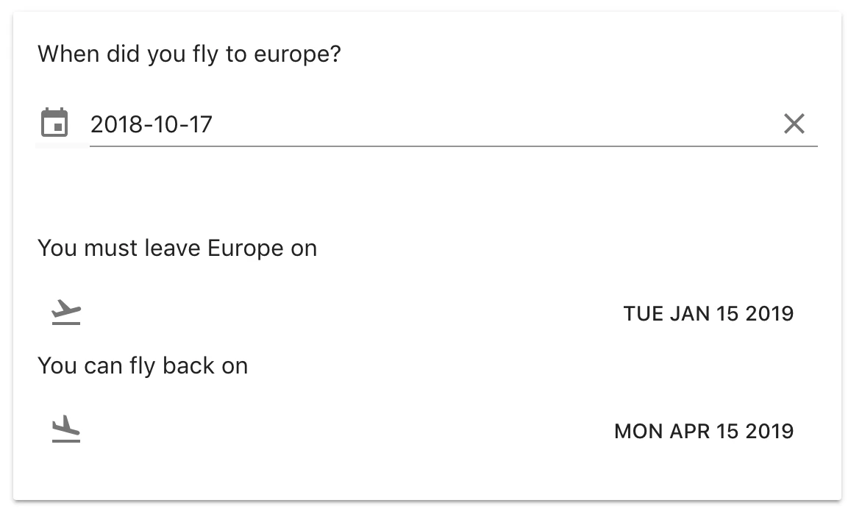The image size is (862, 525).
Task: Click the 'You can fly back on' text
Action: pyautogui.click(x=143, y=365)
